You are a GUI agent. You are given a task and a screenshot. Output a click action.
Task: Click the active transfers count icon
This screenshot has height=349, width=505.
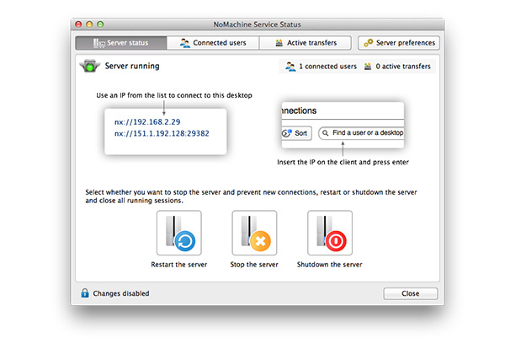pos(368,66)
